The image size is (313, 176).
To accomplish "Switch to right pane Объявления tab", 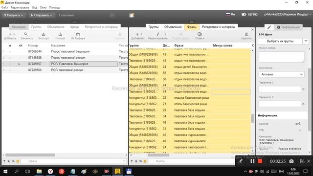I will 173,27.
